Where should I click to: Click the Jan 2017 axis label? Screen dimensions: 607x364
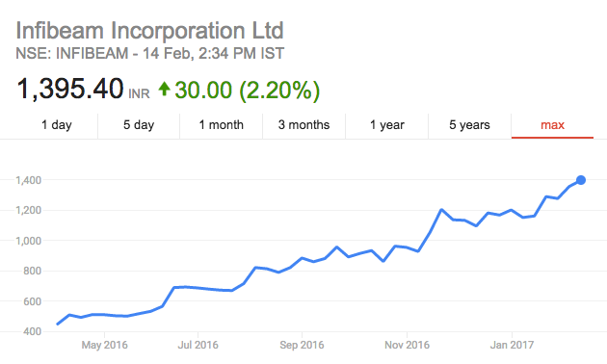(512, 345)
